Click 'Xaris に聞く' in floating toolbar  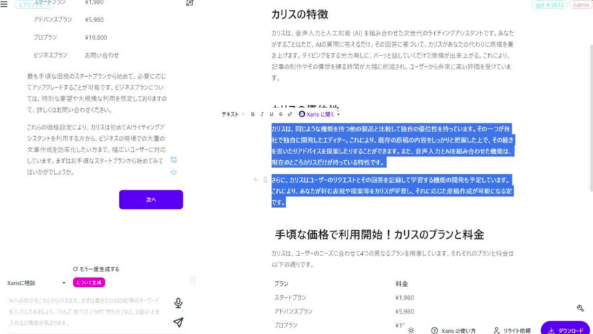[317, 114]
